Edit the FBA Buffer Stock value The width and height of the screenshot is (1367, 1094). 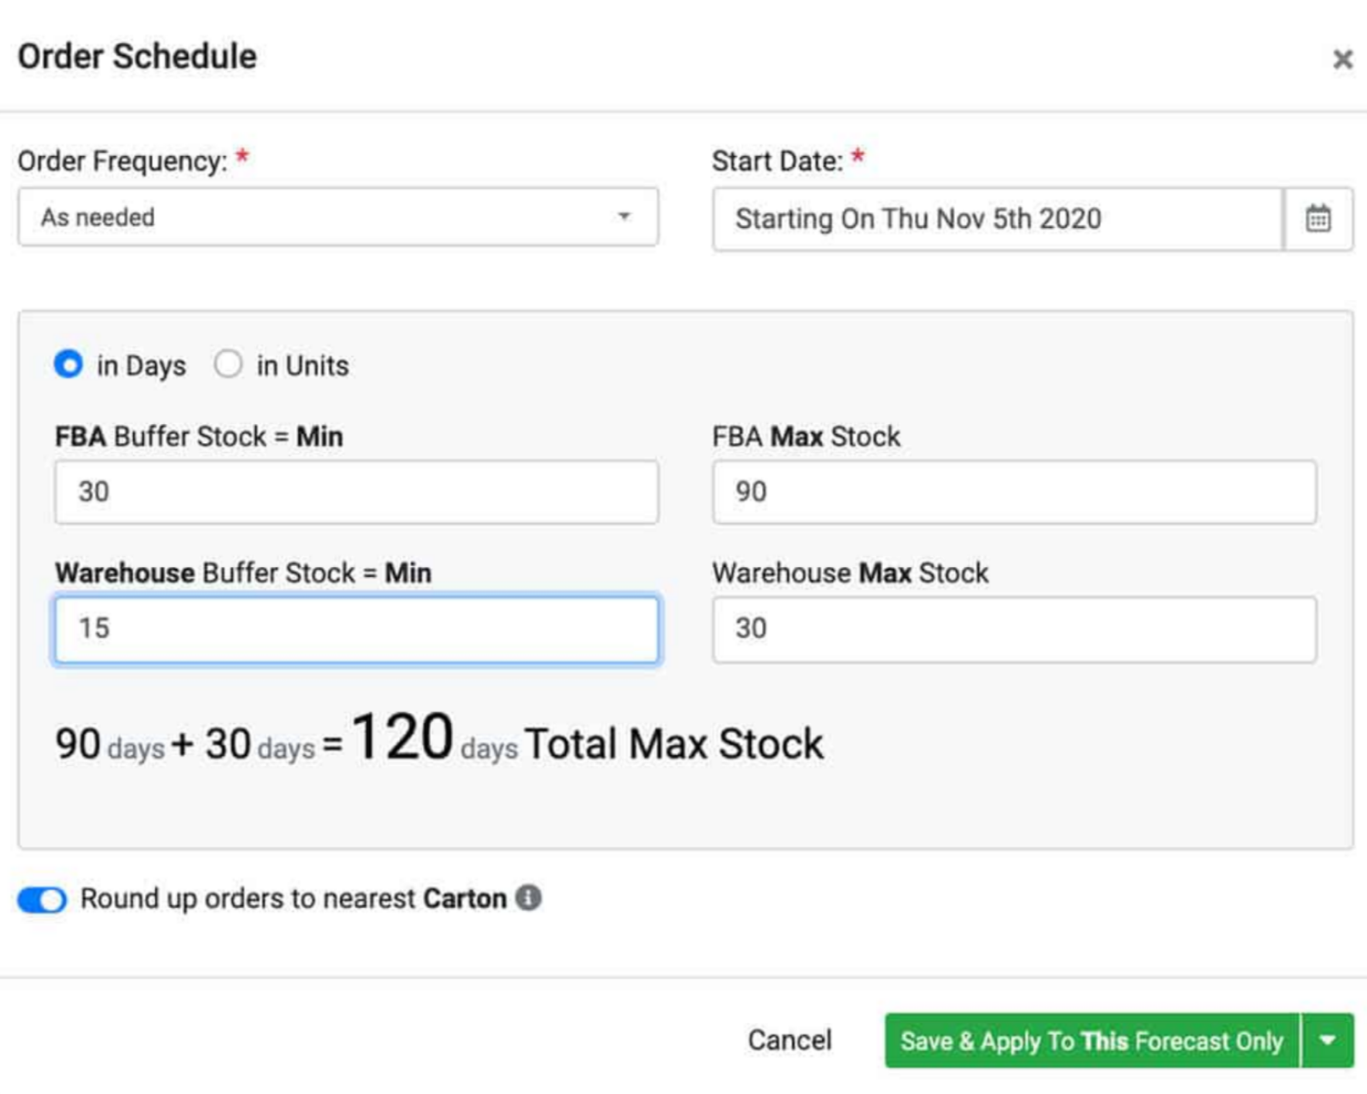pyautogui.click(x=355, y=491)
